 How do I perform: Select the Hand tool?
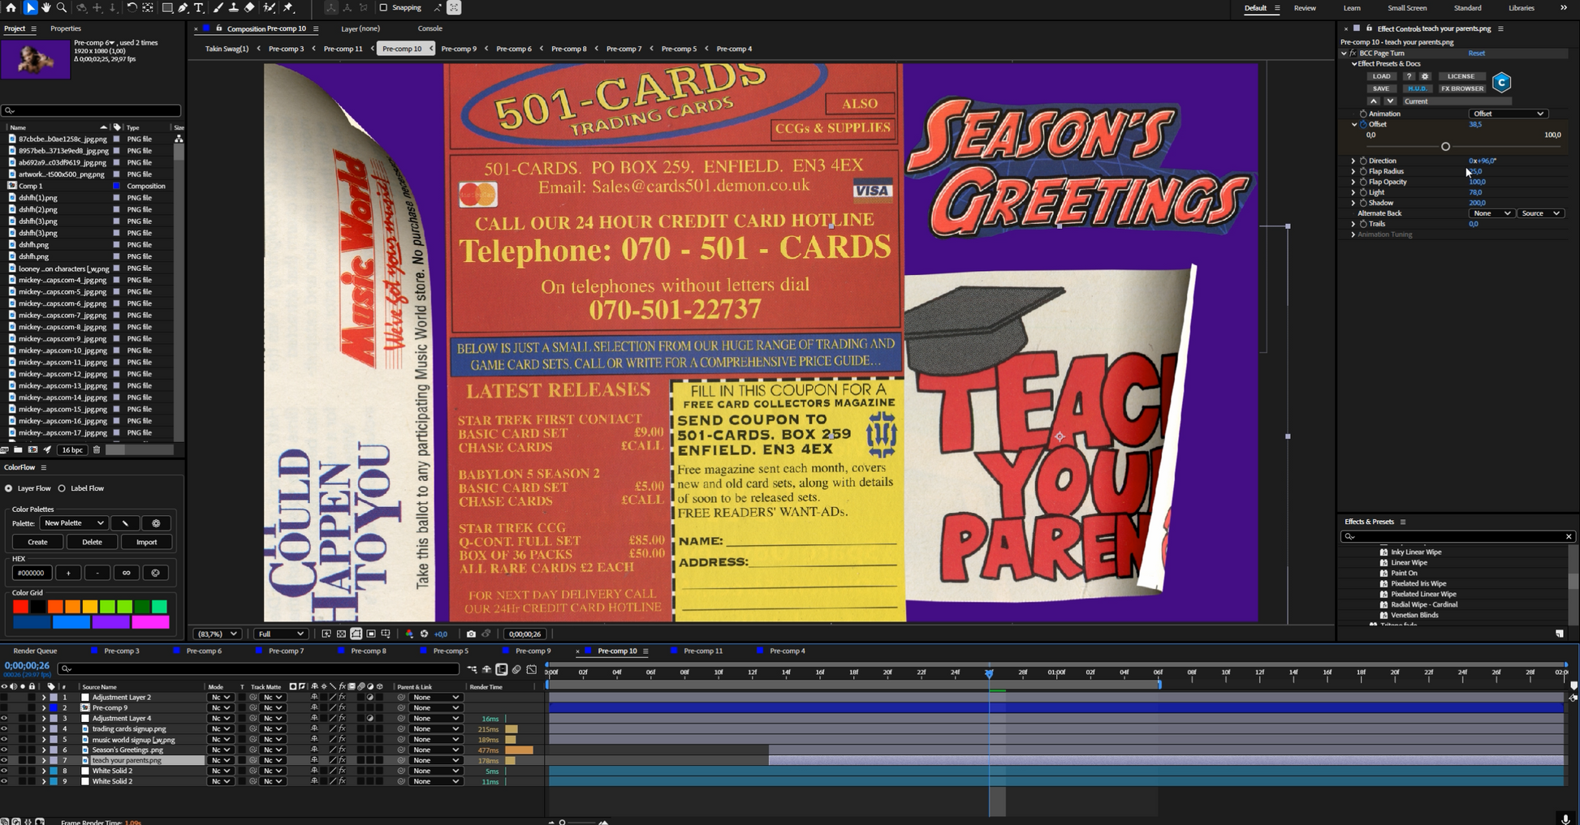pyautogui.click(x=46, y=7)
